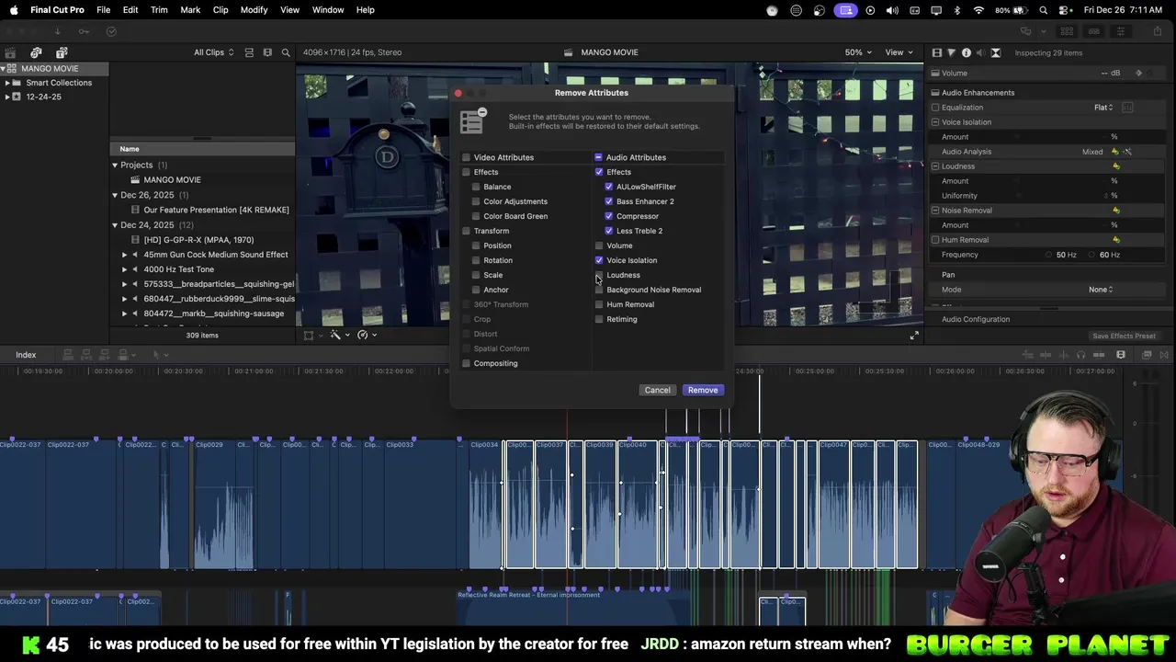Click the Noise Removal reset arrow icon
This screenshot has height=662, width=1176.
click(x=1116, y=211)
